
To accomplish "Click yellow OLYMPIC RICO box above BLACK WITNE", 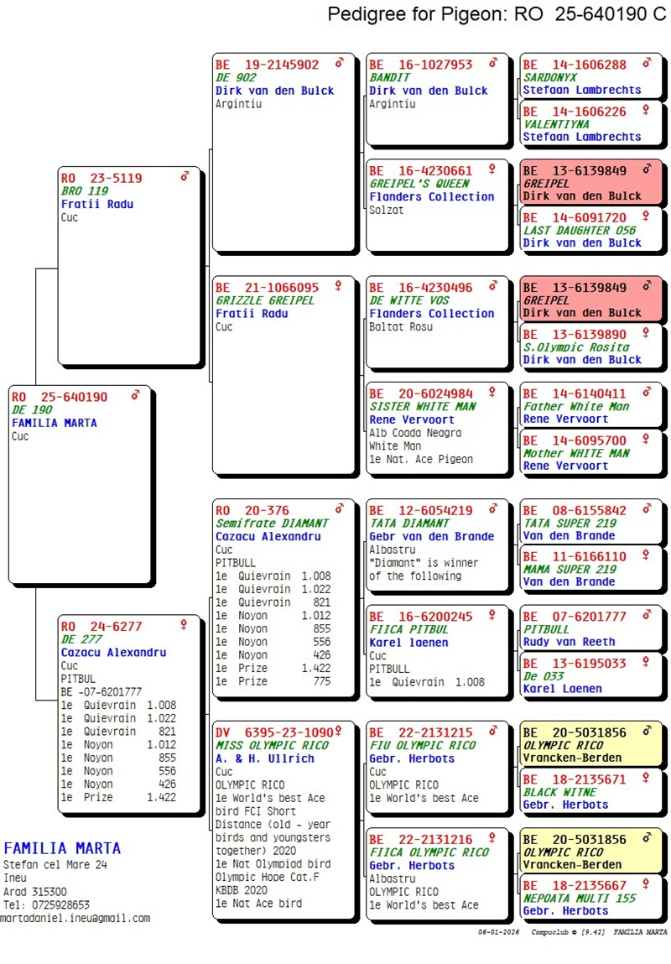I will coord(592,744).
